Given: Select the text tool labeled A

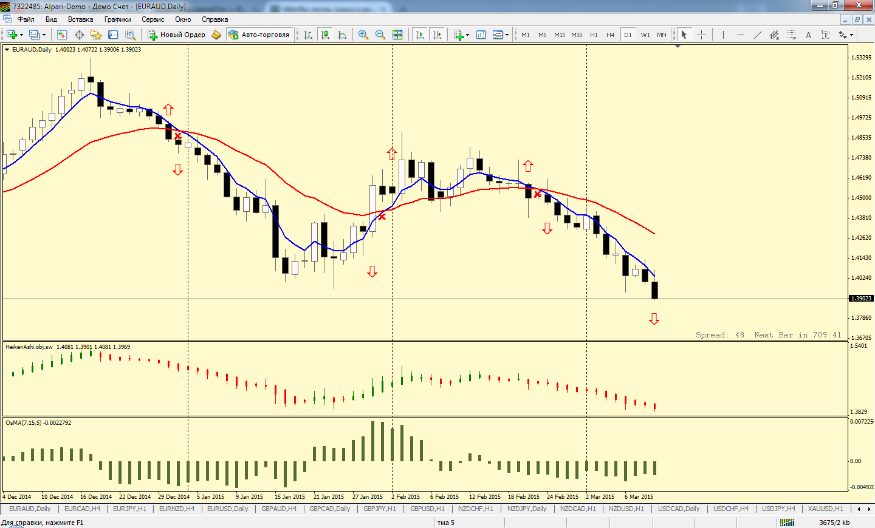Looking at the screenshot, I should pos(808,35).
